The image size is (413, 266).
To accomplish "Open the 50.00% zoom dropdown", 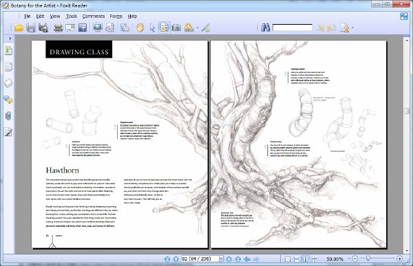I will (349, 259).
